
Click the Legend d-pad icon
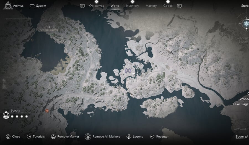click(129, 136)
